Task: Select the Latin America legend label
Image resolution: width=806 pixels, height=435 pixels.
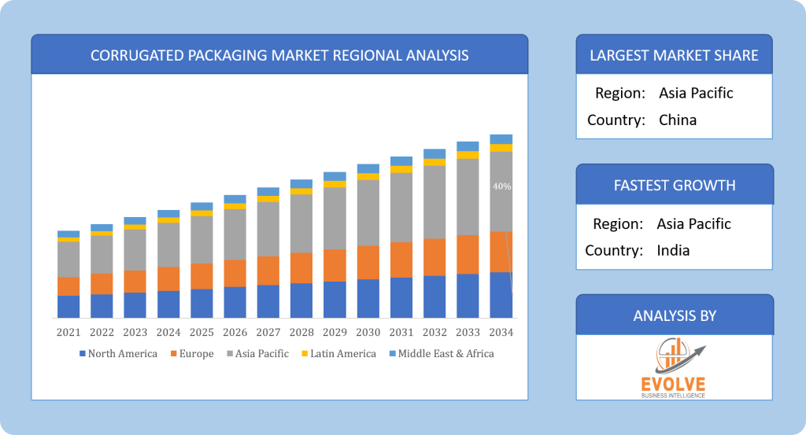Action: click(x=343, y=354)
